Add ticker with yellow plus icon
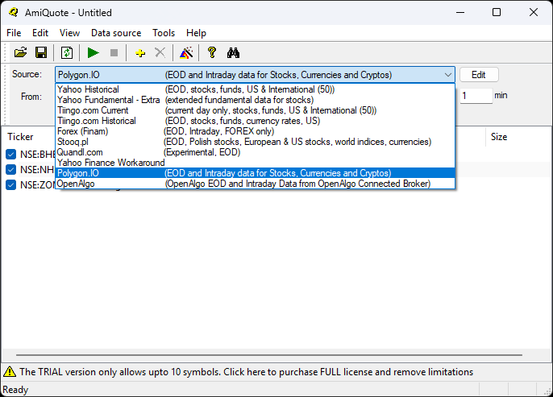 140,53
